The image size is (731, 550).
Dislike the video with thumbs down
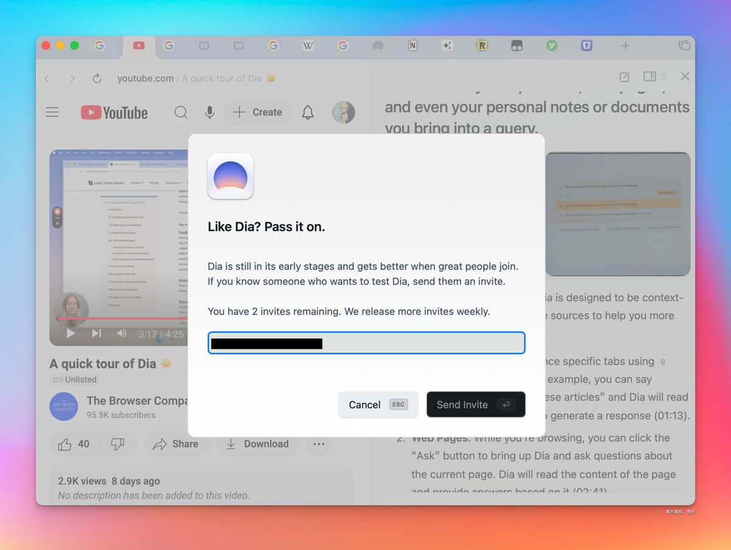tap(118, 444)
